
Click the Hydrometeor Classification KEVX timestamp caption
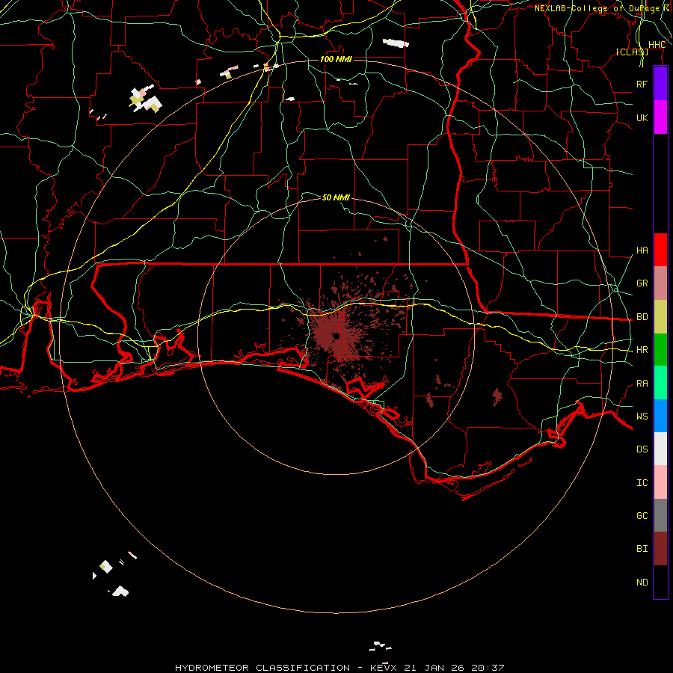(x=339, y=668)
